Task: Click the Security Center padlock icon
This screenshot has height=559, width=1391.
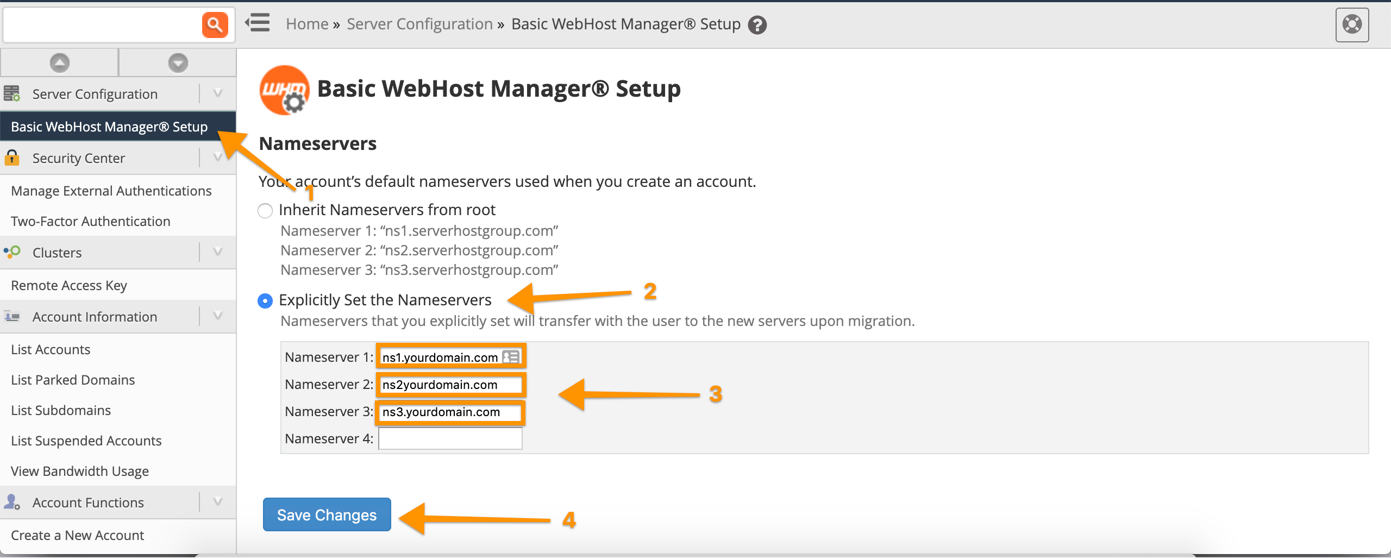Action: (12, 158)
